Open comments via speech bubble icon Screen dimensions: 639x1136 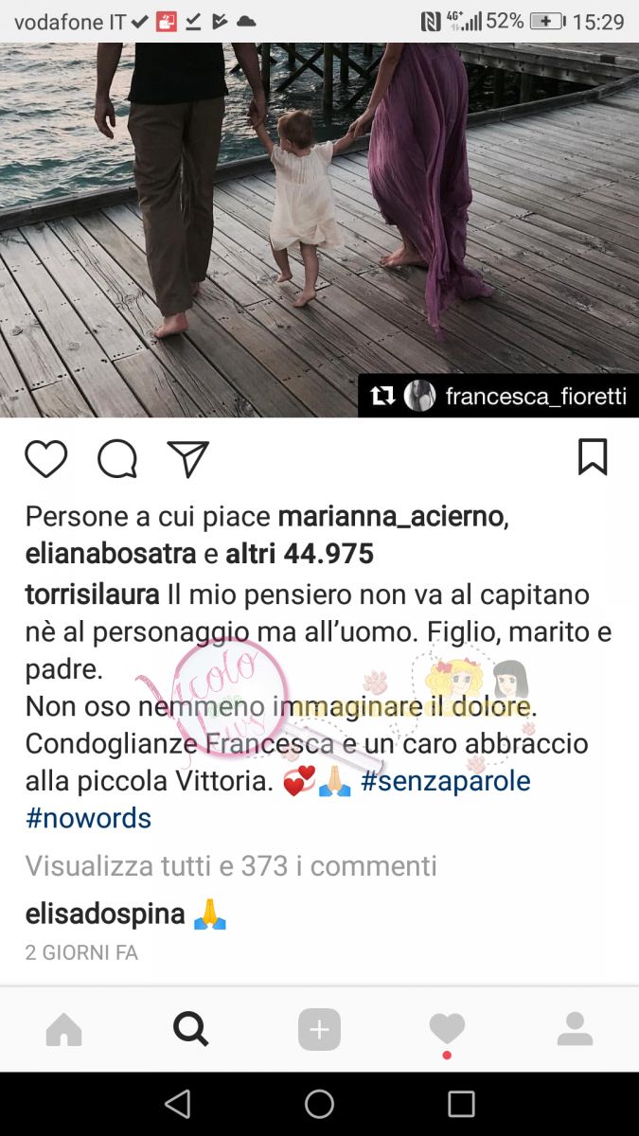(117, 459)
